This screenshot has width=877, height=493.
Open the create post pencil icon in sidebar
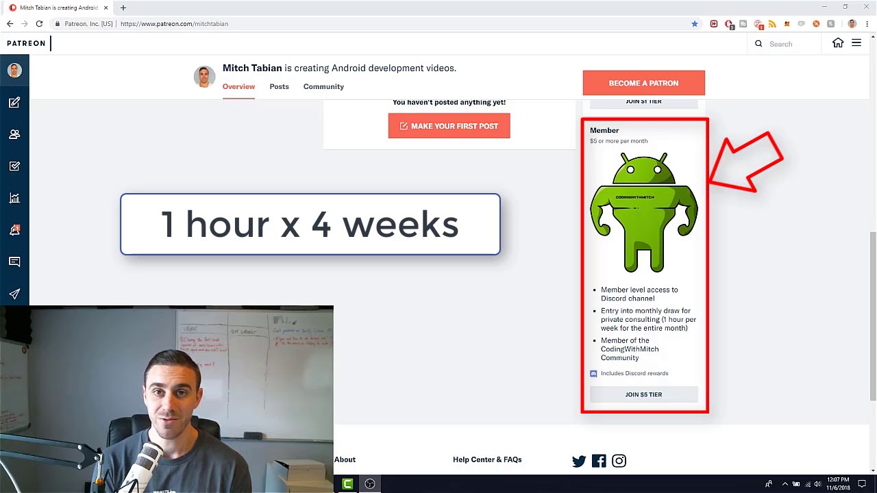pyautogui.click(x=14, y=103)
